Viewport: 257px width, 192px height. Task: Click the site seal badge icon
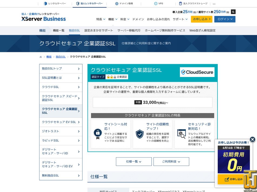coord(98,134)
